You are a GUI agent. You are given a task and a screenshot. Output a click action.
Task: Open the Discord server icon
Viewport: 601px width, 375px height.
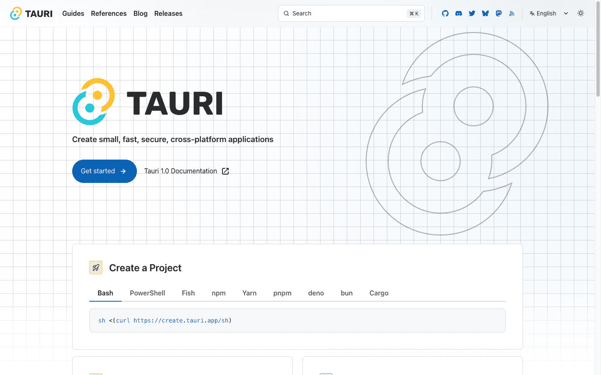[459, 13]
